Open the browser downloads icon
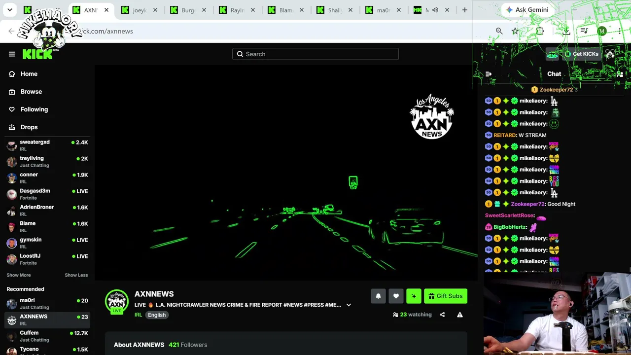This screenshot has height=355, width=631. (566, 31)
